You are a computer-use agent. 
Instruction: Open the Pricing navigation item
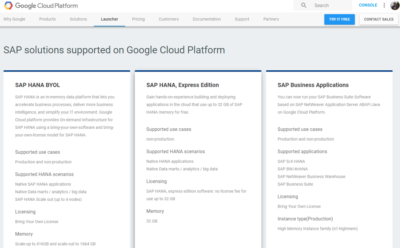(138, 19)
